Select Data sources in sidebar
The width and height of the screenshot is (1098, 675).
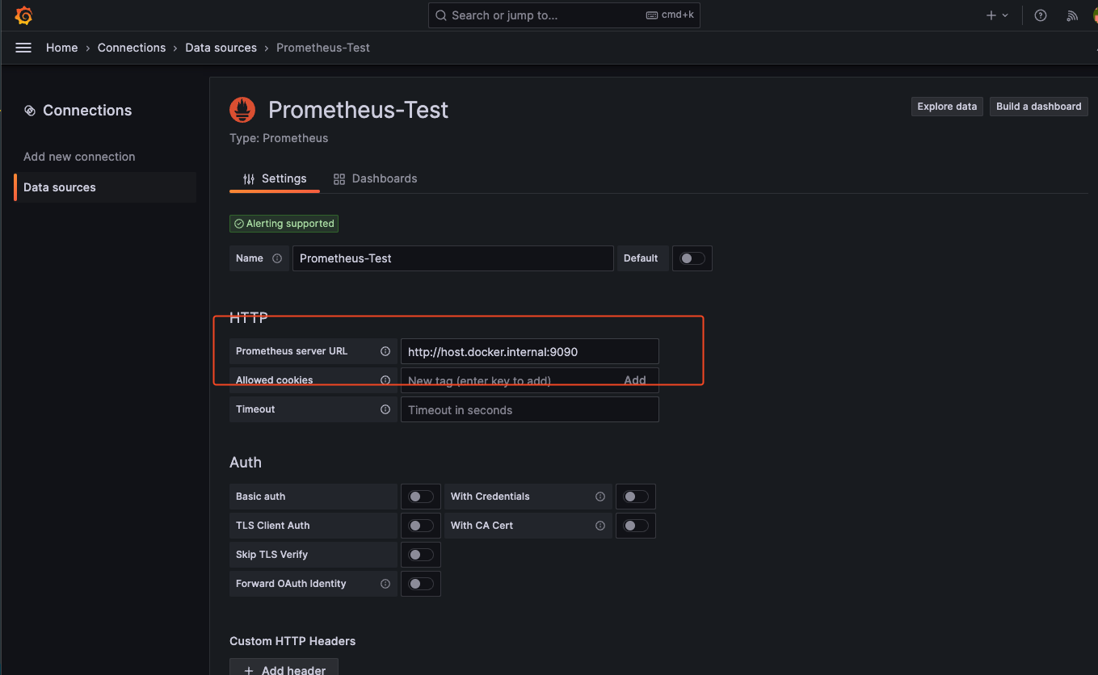coord(105,187)
